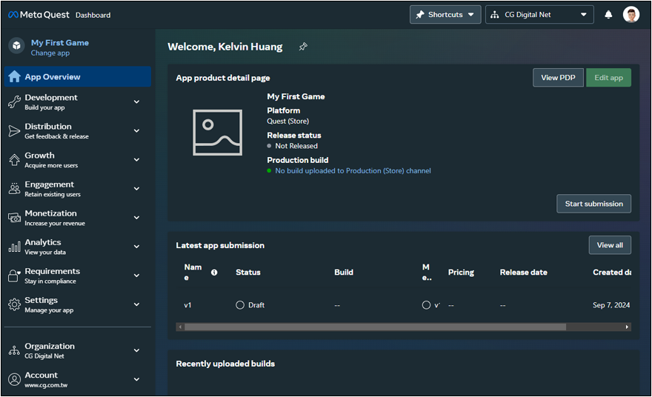
Task: Click the Distribution paper plane icon
Action: (15, 131)
